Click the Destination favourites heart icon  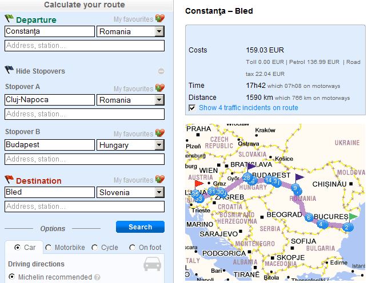click(x=160, y=180)
